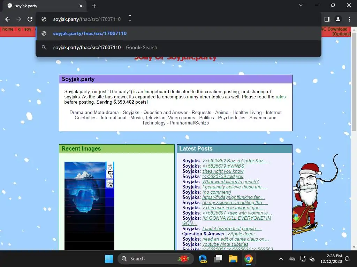This screenshot has width=357, height=267.
Task: Open the [Options] link
Action: tap(341, 34)
